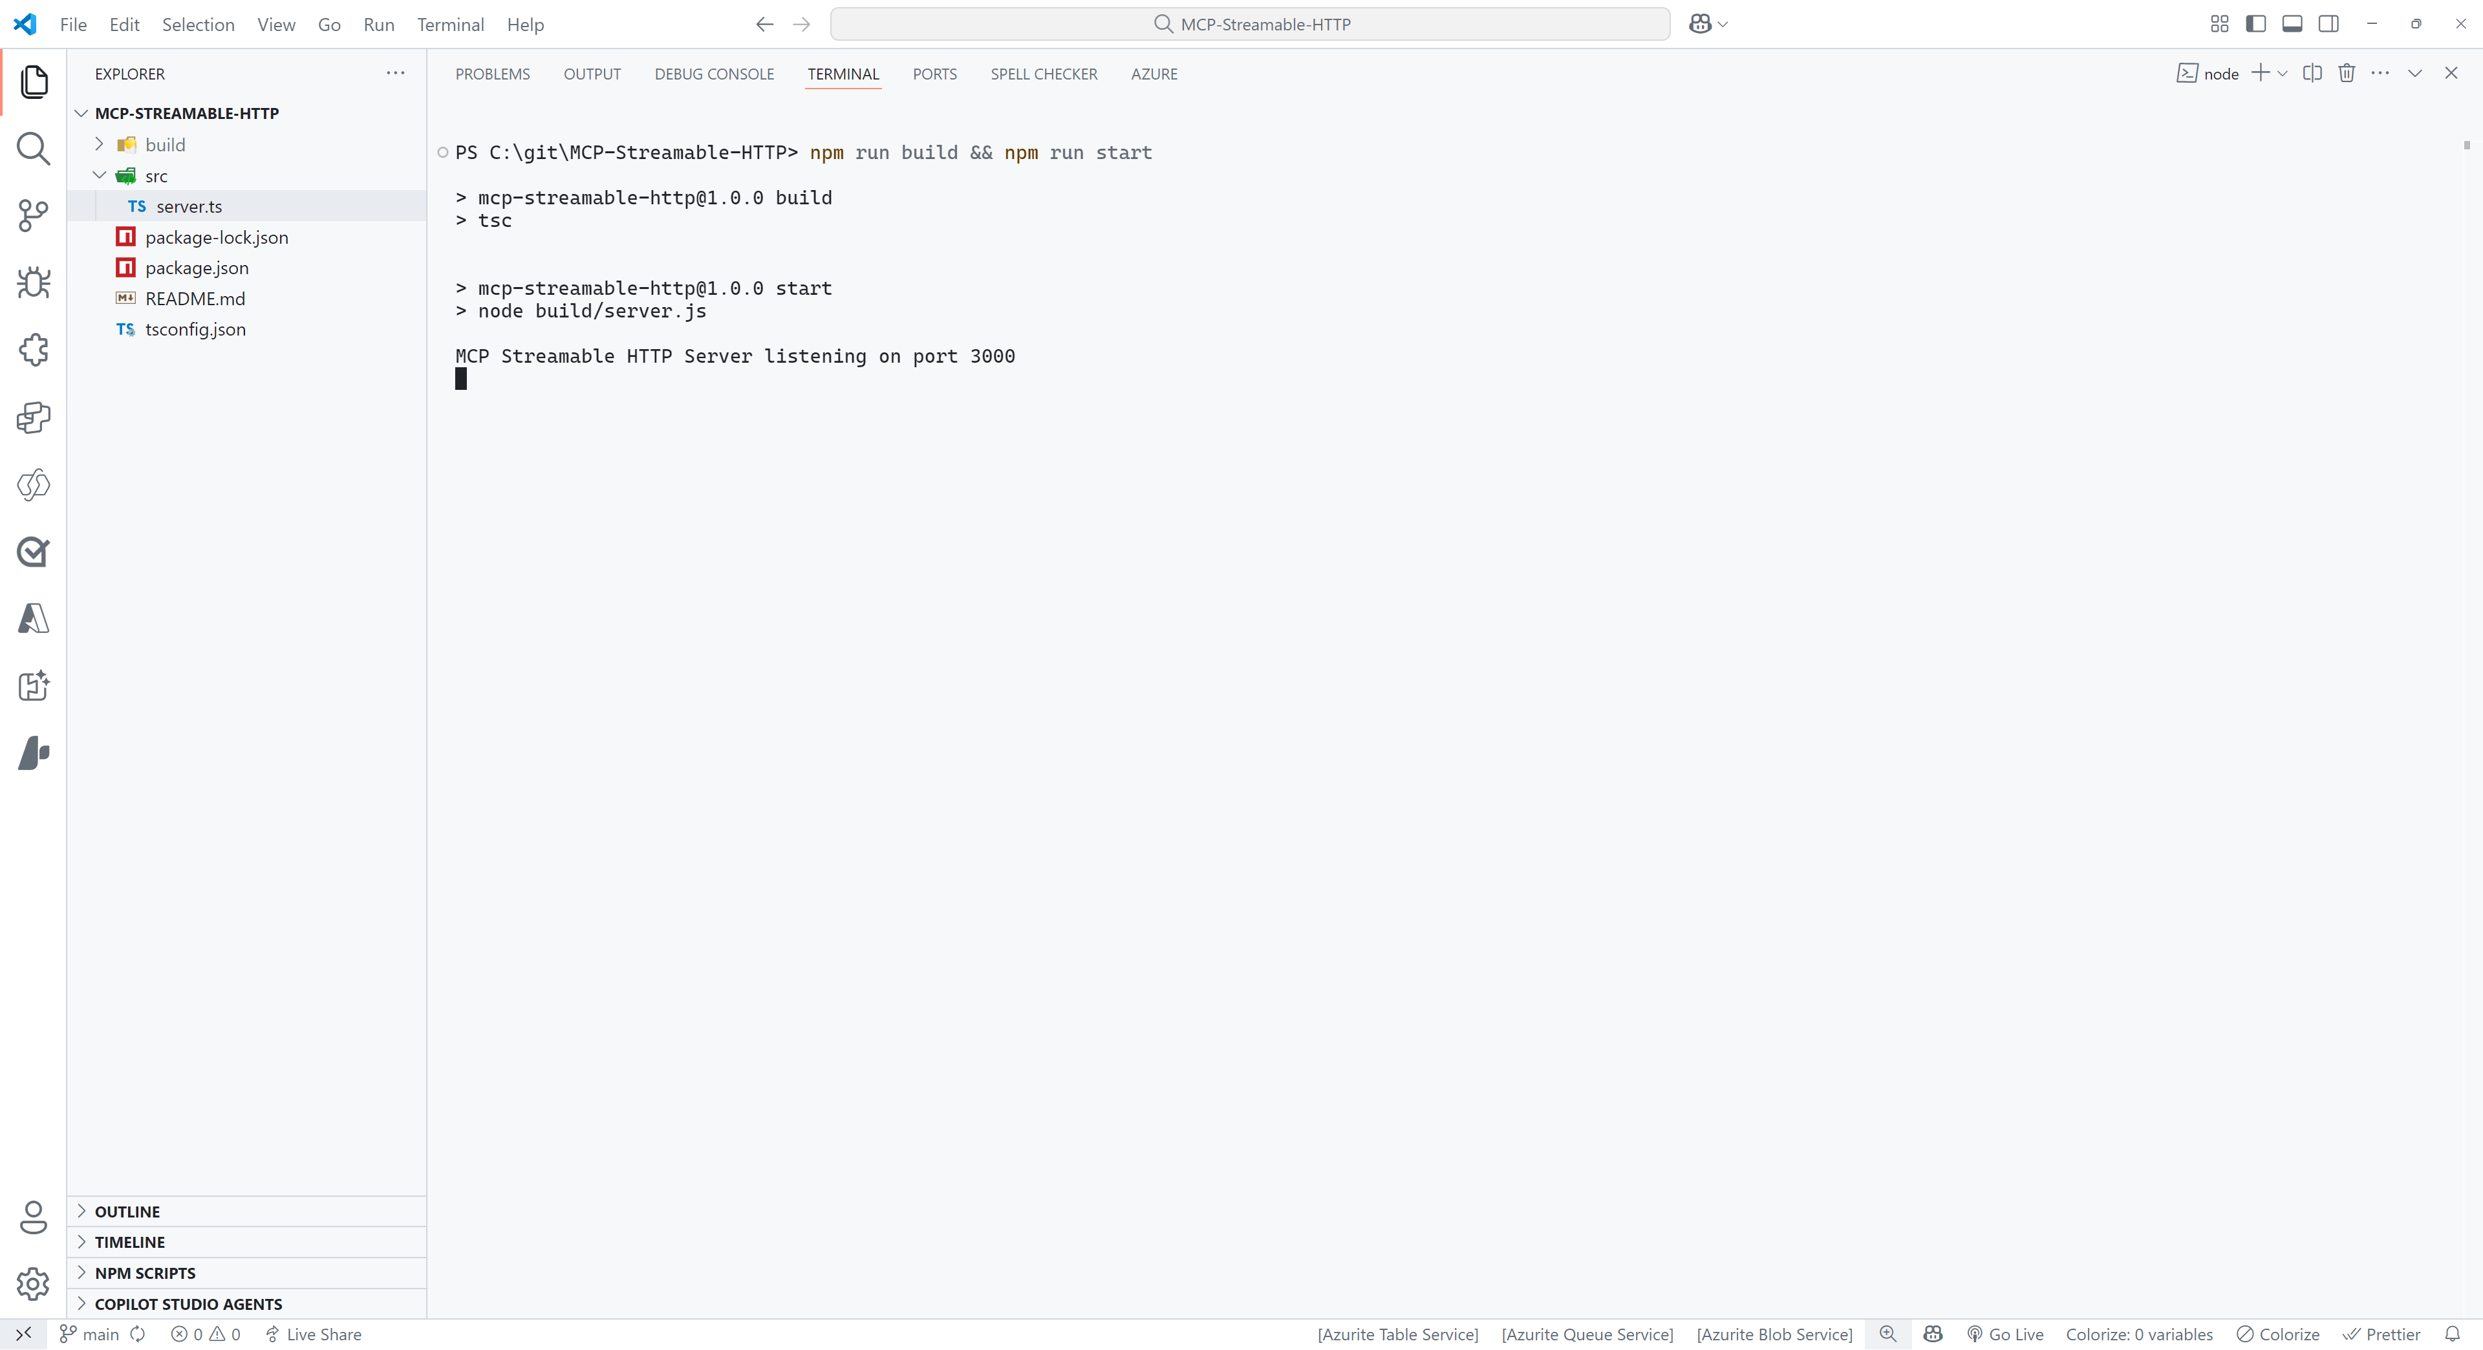Launch a new terminal with the plus icon
Image resolution: width=2483 pixels, height=1350 pixels.
click(x=2261, y=72)
